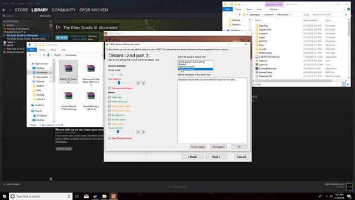Expand the address bar history dropdown in Morrowind window
This screenshot has height=200, width=355.
tap(304, 15)
